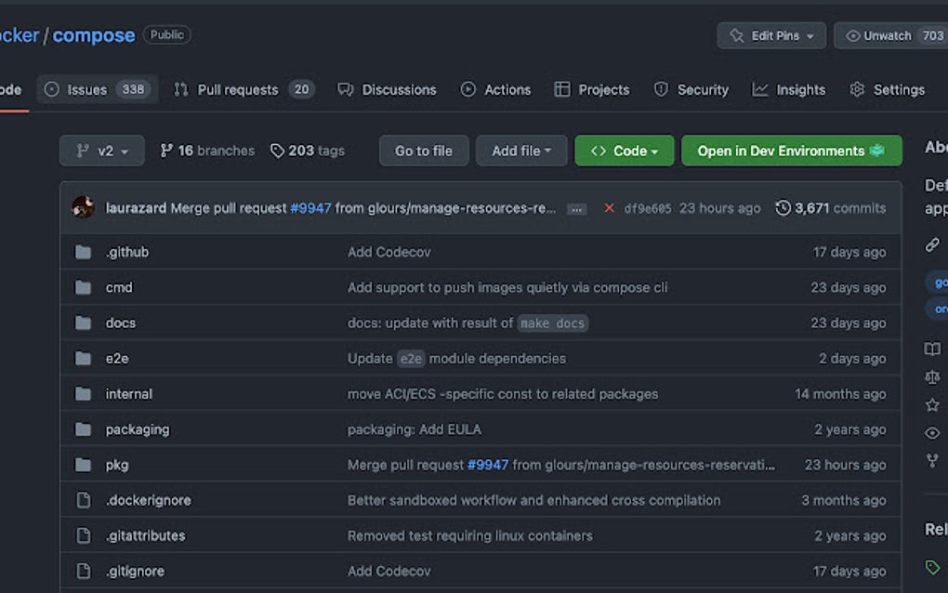Click the Open in Dev Environments button
Screen dimensions: 948x593
(x=791, y=150)
